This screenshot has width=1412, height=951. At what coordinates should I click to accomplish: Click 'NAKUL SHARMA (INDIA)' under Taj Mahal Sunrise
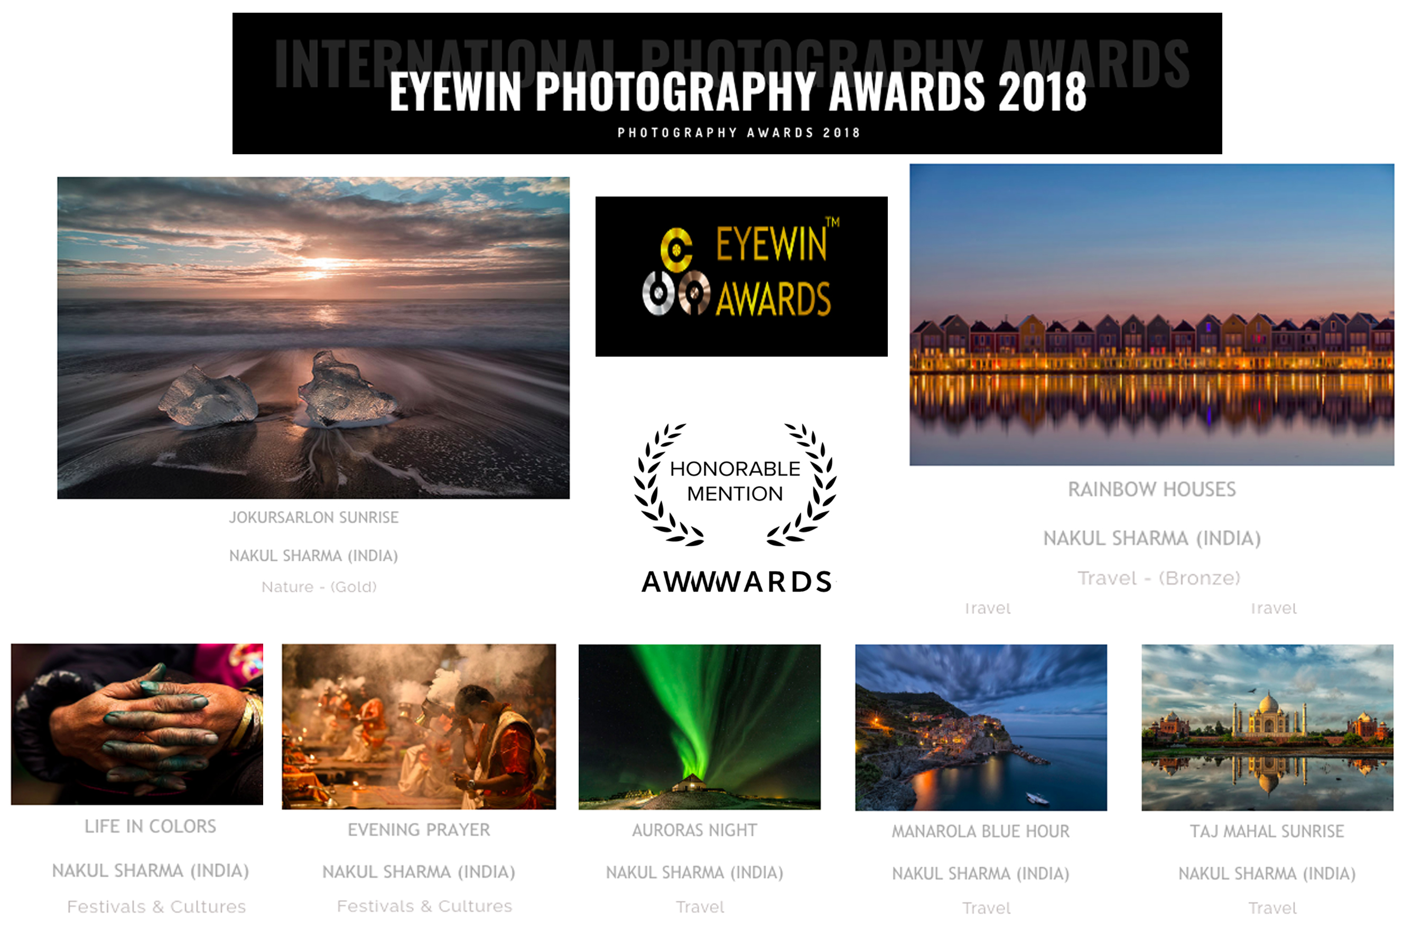[1267, 874]
